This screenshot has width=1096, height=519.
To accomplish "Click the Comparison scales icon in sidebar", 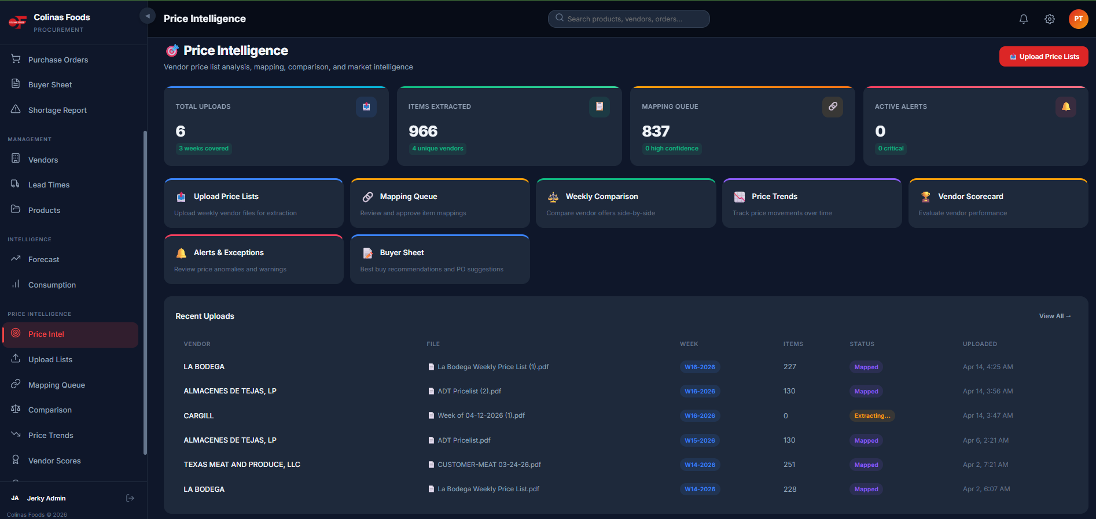I will coord(16,409).
